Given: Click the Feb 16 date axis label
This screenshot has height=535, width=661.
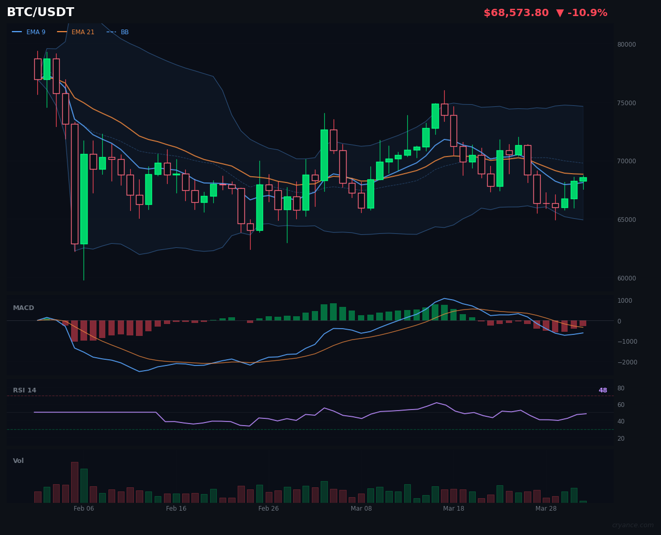Looking at the screenshot, I should [x=176, y=509].
